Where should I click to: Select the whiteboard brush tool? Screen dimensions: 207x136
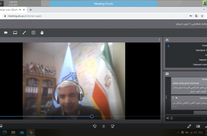tap(24, 33)
